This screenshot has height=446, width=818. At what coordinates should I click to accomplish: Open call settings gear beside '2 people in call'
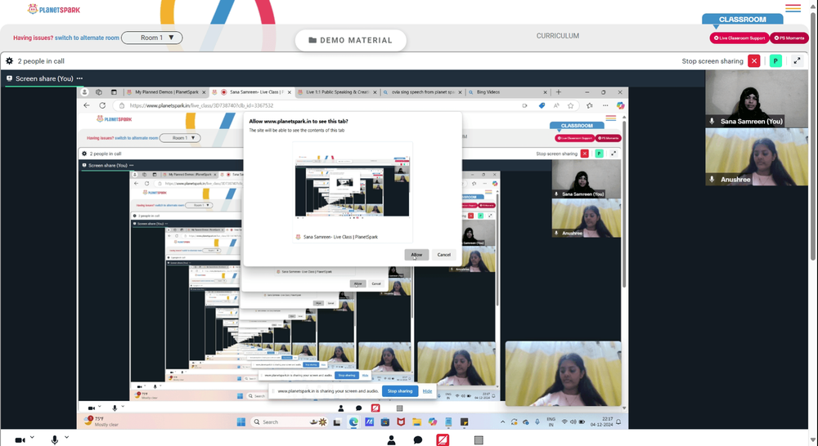9,61
